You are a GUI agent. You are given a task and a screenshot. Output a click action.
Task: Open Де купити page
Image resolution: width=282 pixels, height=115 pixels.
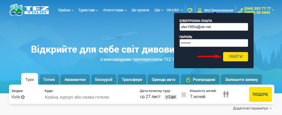140,10
